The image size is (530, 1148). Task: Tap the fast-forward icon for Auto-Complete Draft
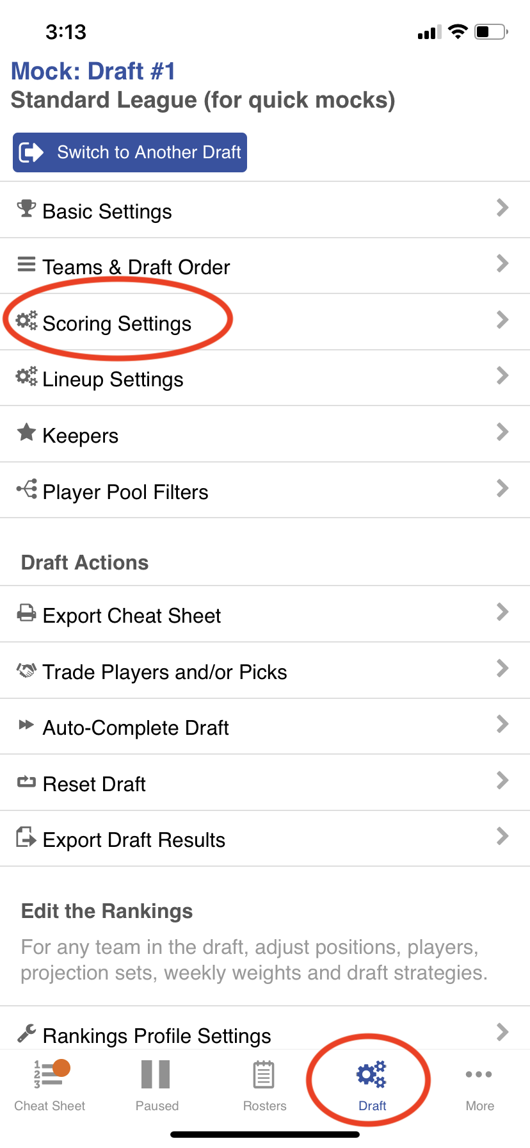[26, 725]
